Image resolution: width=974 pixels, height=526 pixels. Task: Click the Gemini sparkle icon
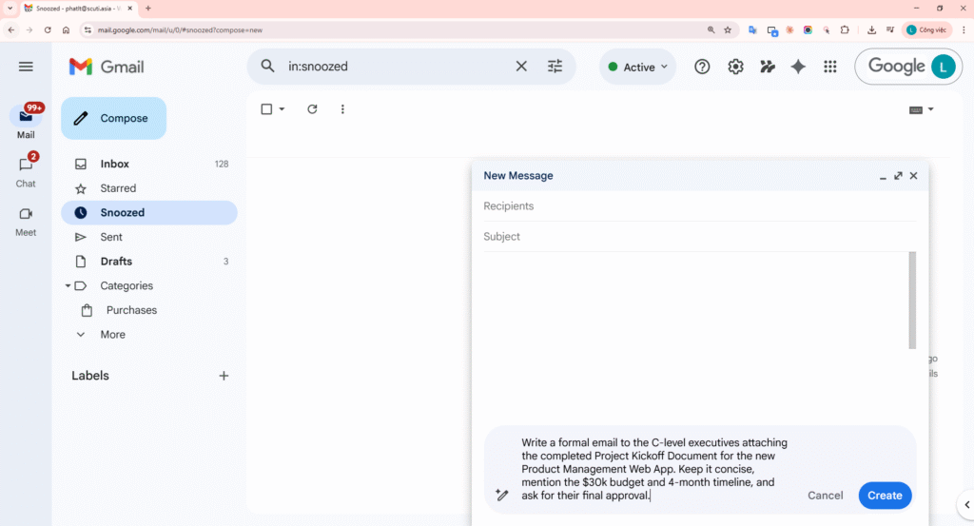[x=798, y=67]
